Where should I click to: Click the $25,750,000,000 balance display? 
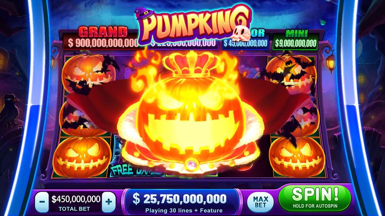[181, 202]
